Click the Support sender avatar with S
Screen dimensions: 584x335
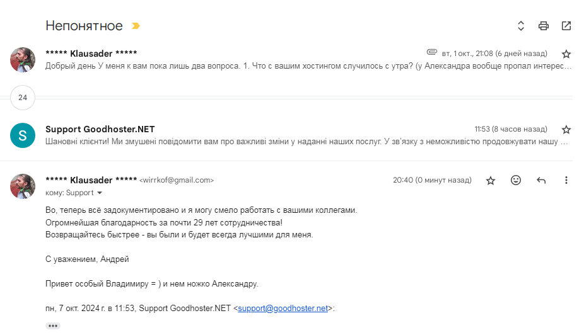click(23, 135)
